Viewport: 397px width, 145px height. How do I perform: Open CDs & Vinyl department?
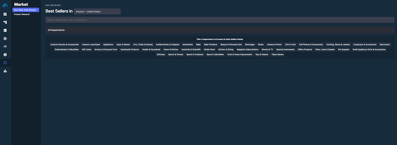pyautogui.click(x=290, y=44)
